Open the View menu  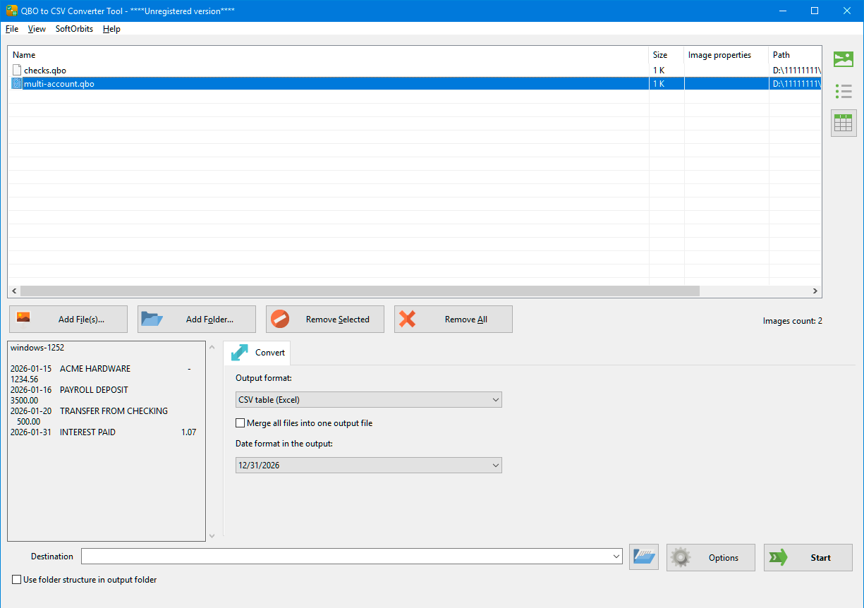click(x=37, y=29)
